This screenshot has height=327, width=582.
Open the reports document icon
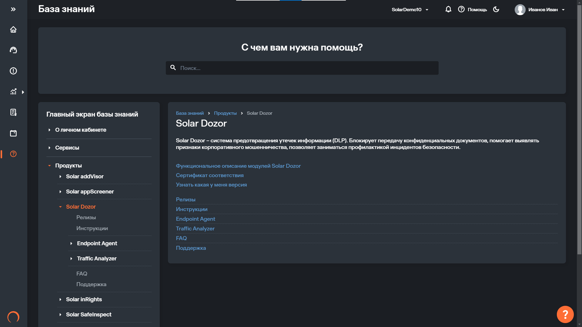coord(13,112)
